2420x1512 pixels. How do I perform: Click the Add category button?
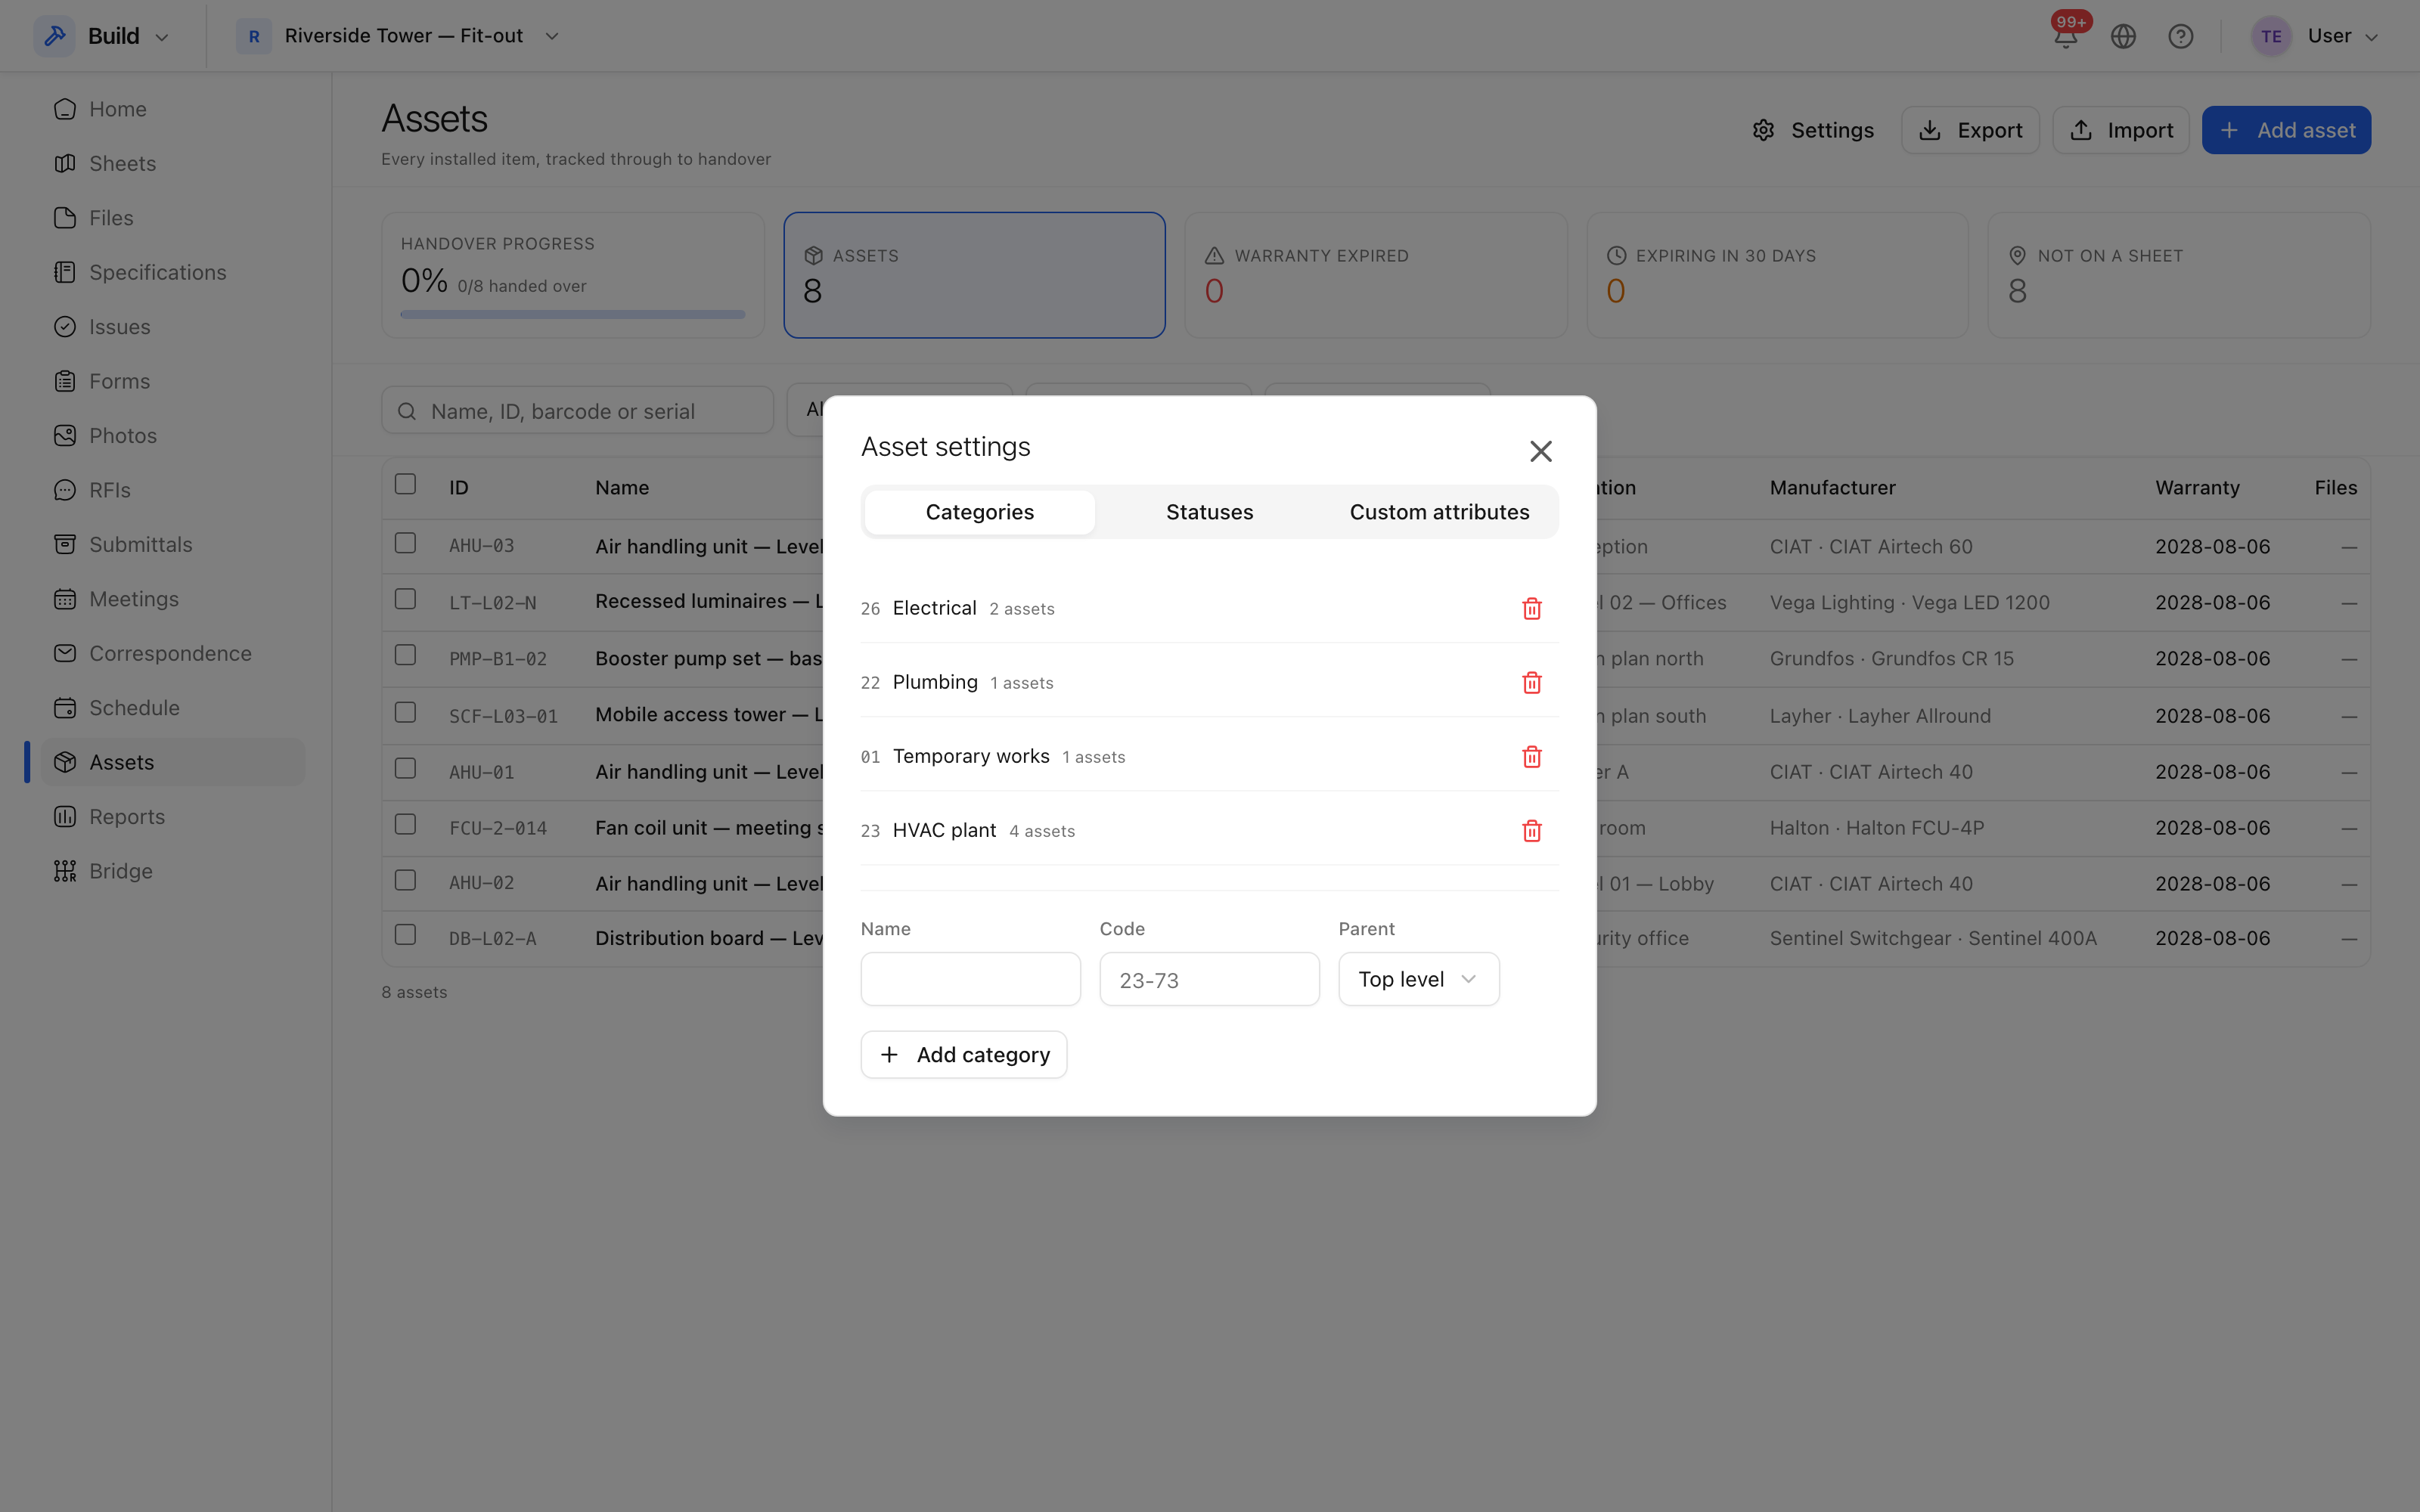coord(964,1054)
